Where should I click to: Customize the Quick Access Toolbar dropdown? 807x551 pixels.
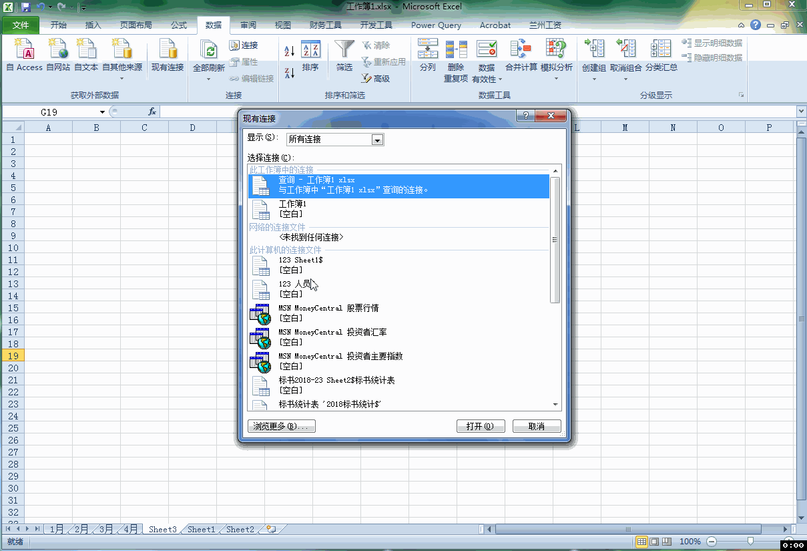pos(83,7)
